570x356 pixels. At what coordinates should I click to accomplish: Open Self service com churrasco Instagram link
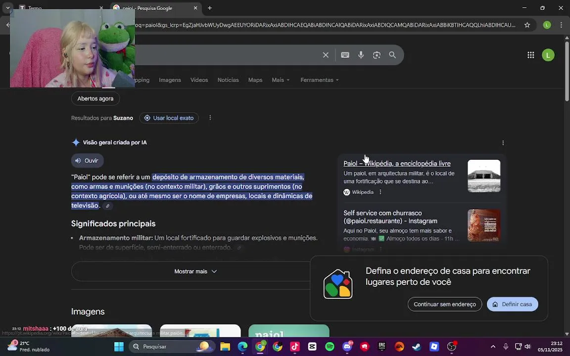point(390,217)
